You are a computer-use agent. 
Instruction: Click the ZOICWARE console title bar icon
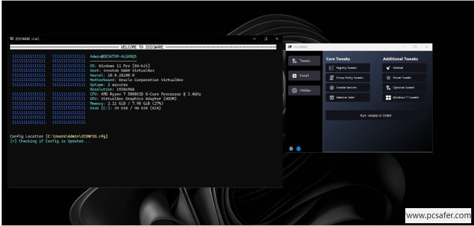click(12, 39)
